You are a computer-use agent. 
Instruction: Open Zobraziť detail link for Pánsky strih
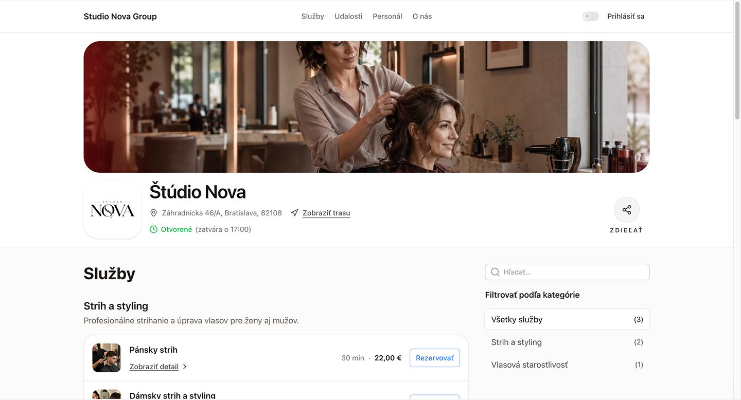pos(154,367)
